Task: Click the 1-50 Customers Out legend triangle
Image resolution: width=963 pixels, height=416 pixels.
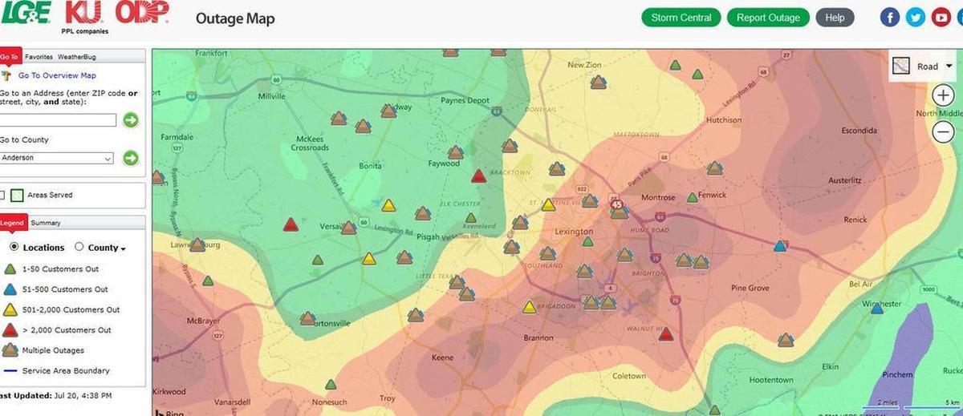Action: click(10, 269)
